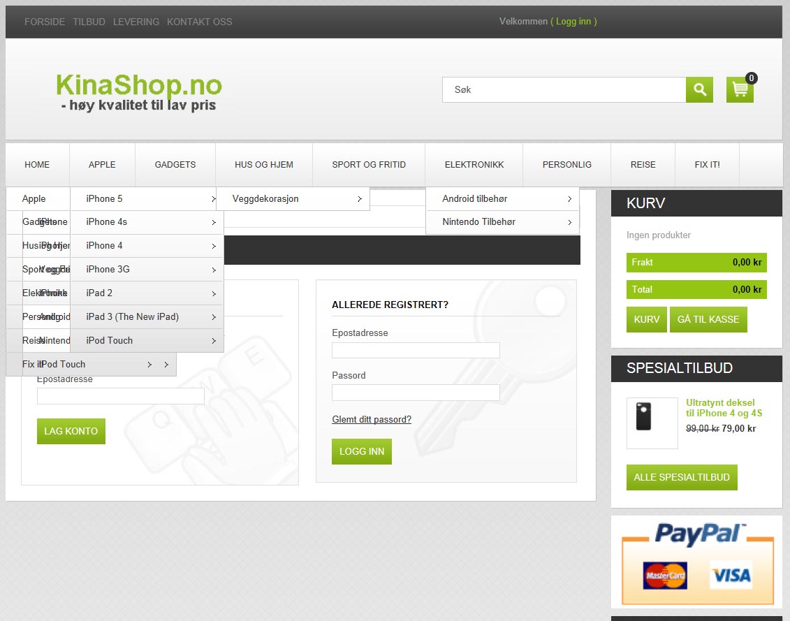
Task: Expand iPad 2 submenu arrow
Action: click(x=214, y=293)
